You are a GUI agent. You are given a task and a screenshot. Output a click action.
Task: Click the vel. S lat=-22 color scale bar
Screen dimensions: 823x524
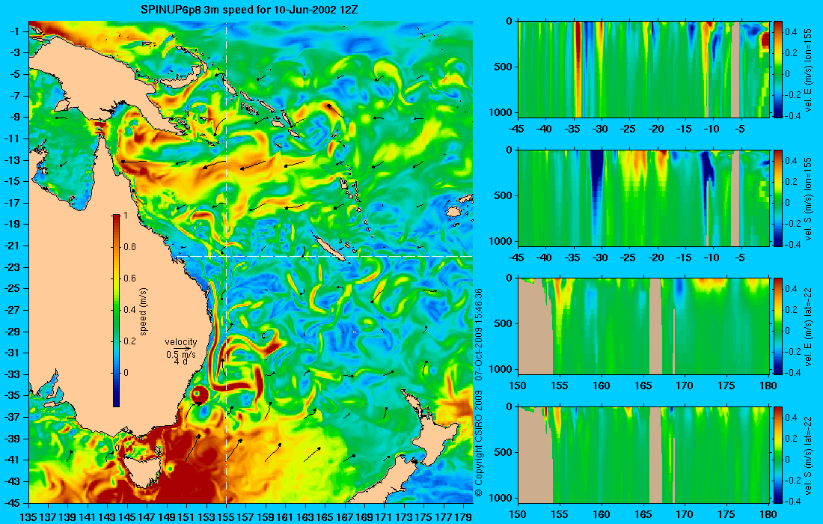[x=778, y=454]
